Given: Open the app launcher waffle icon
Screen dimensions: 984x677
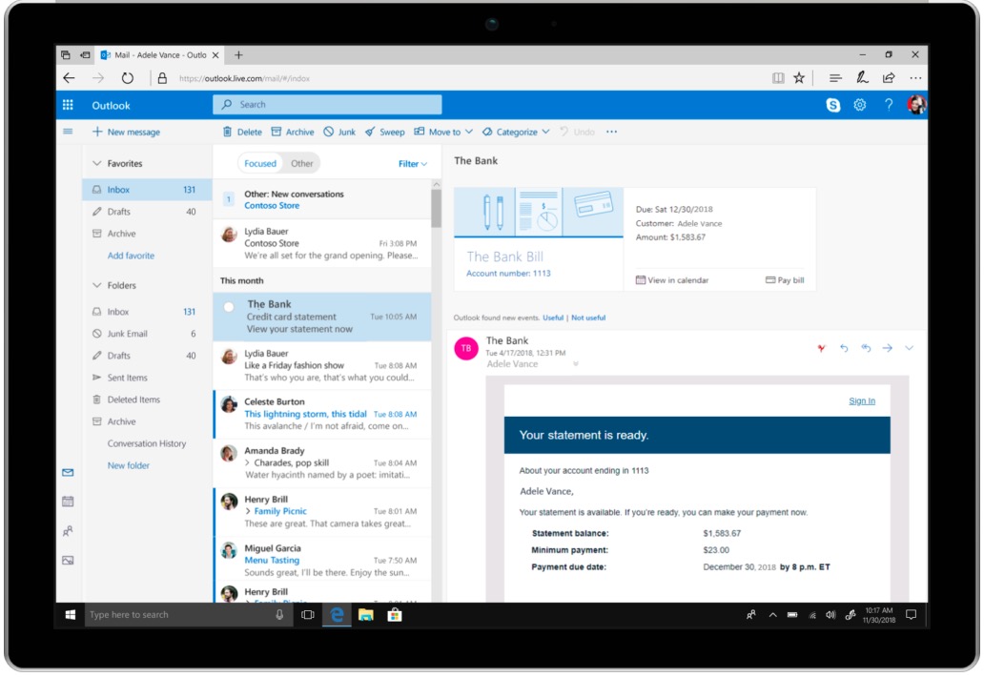Looking at the screenshot, I should 68,106.
